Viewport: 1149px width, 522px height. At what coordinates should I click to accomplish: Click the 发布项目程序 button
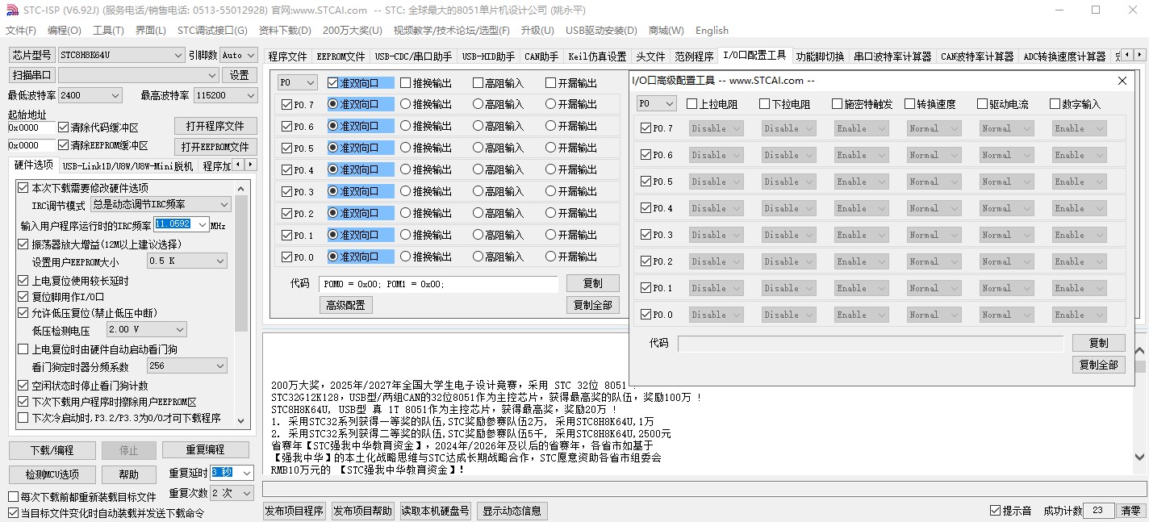click(295, 511)
